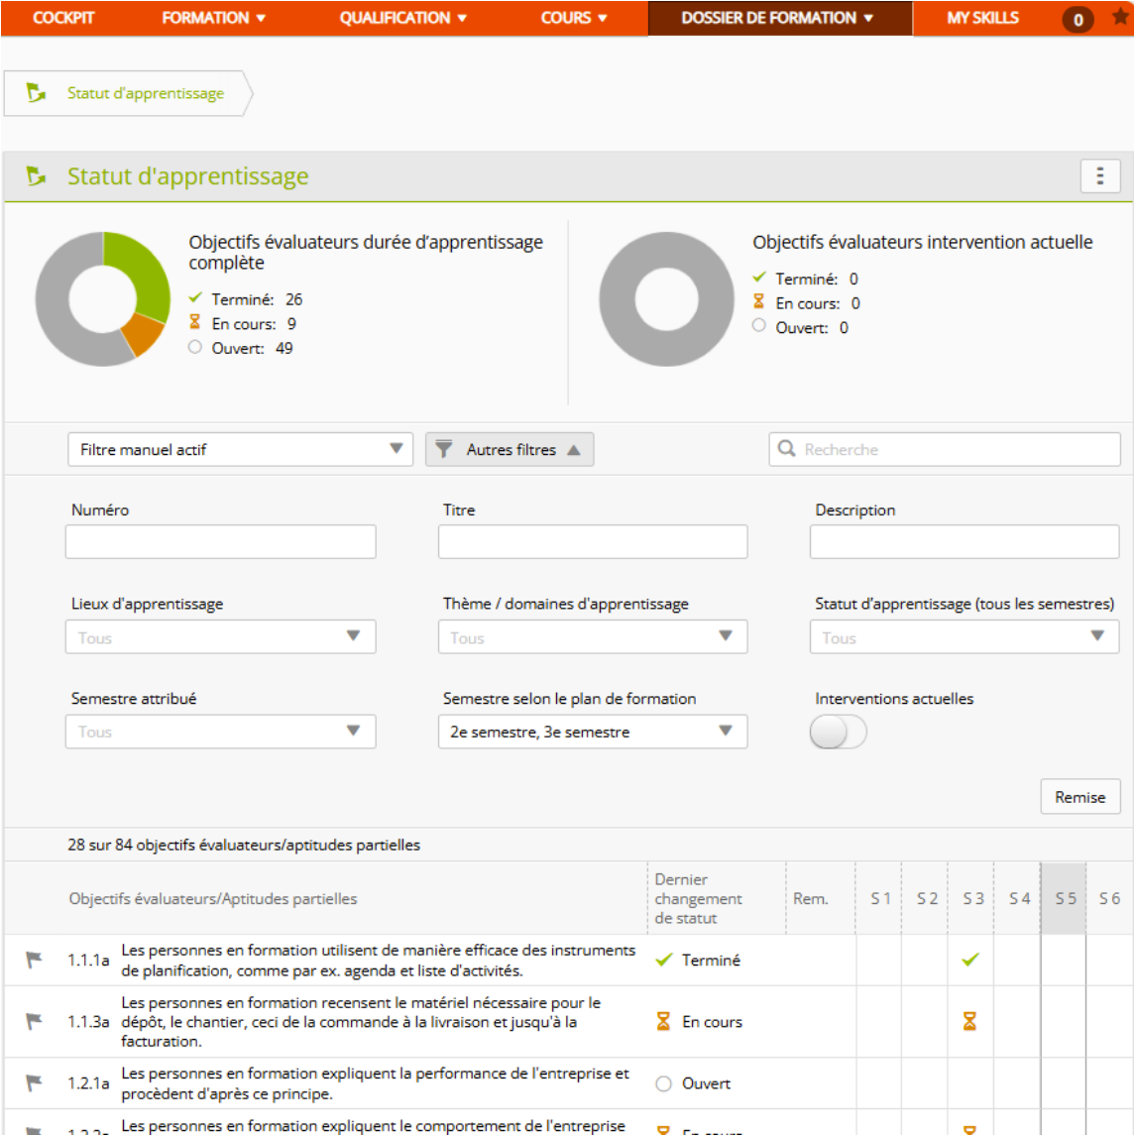Click into the Recherche search field
Viewport: 1136px width, 1138px height.
[x=957, y=449]
